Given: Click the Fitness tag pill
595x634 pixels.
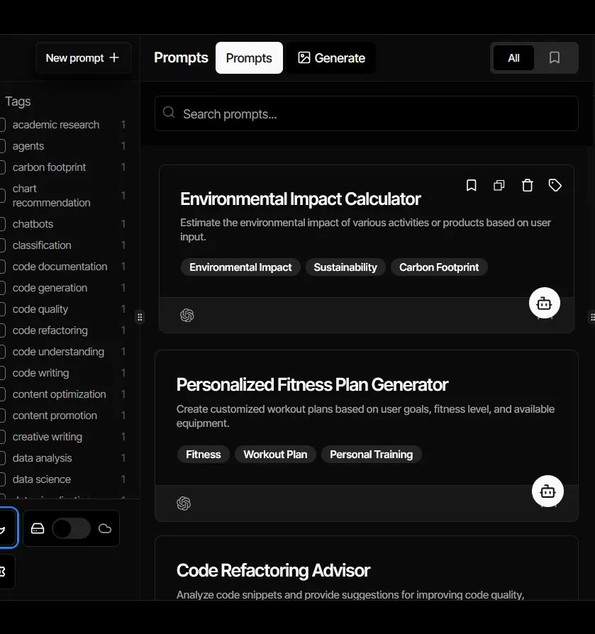Looking at the screenshot, I should 204,455.
